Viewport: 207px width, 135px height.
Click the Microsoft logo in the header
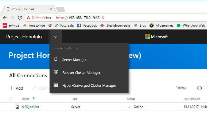pyautogui.click(x=156, y=37)
